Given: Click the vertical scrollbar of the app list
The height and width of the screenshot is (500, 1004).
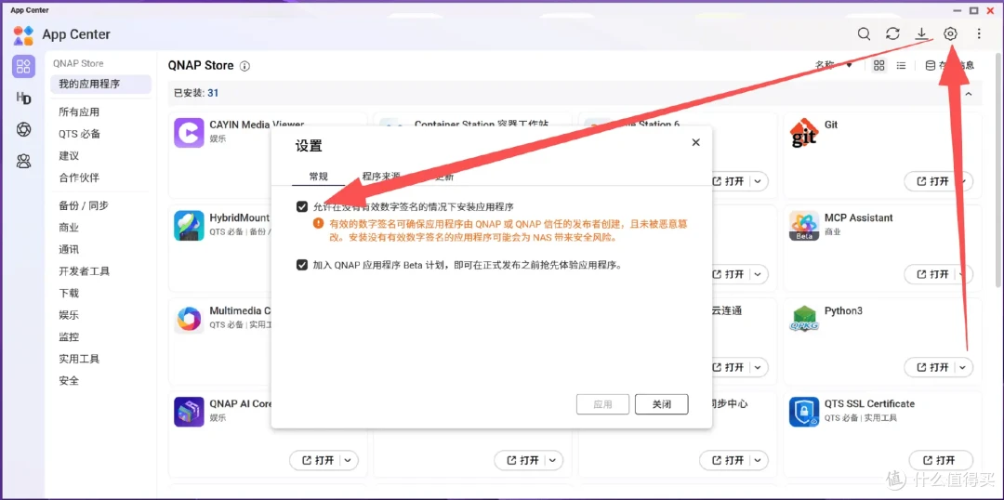Looking at the screenshot, I should (999, 170).
